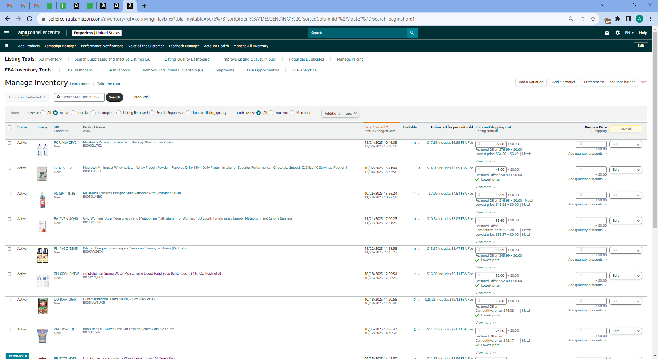Image resolution: width=658 pixels, height=359 pixels.
Task: Expand View more for Bob's Red Mill row
Action: (485, 353)
